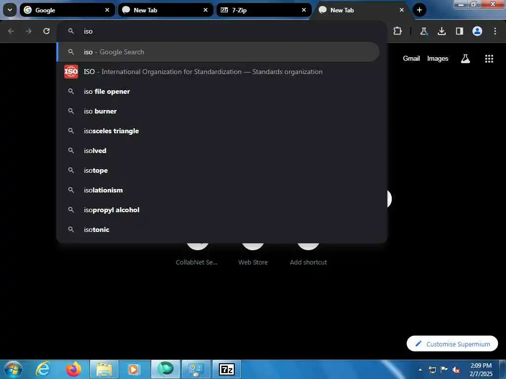Open the Gmail link
Image resolution: width=506 pixels, height=379 pixels.
coord(411,58)
